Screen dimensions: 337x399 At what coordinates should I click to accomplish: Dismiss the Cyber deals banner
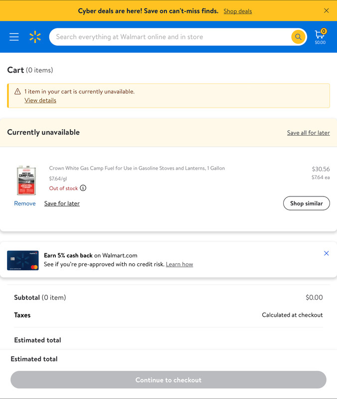pos(327,10)
